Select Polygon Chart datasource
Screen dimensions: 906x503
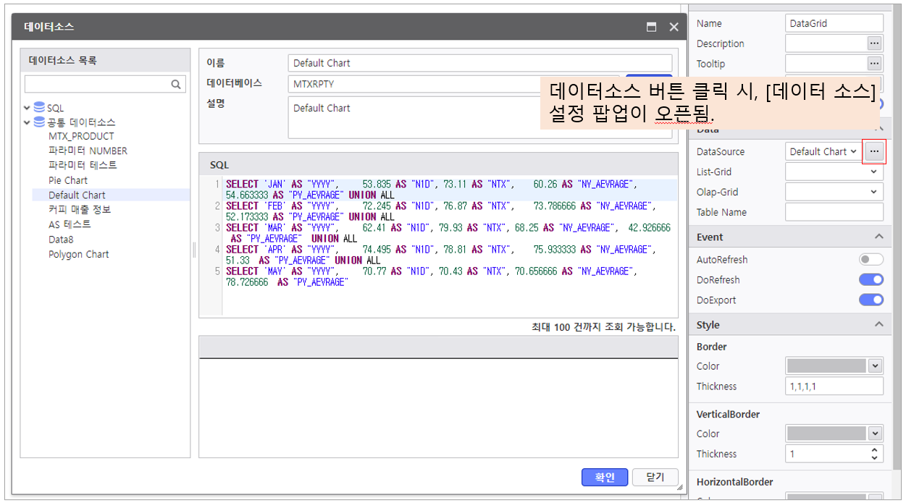(79, 254)
